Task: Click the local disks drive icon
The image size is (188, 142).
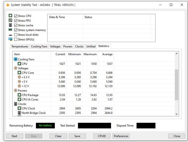Action: click(11, 35)
